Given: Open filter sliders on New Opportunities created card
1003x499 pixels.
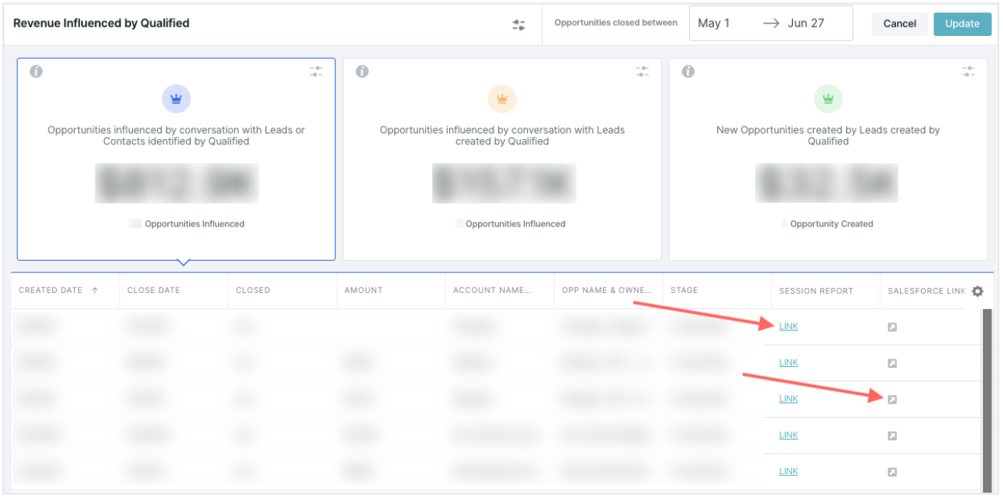Looking at the screenshot, I should coord(968,71).
